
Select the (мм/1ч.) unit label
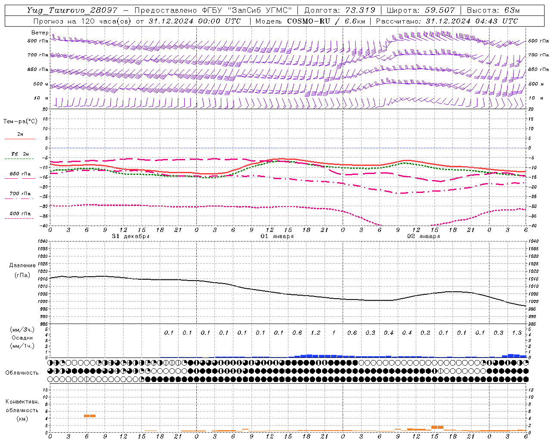[22, 346]
